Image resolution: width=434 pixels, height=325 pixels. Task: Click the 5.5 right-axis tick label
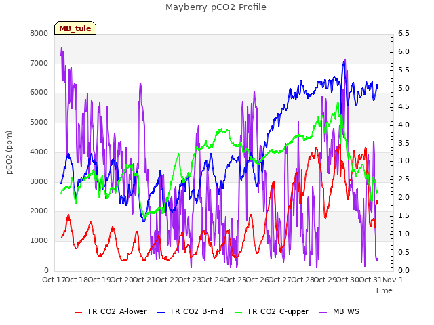pos(403,70)
